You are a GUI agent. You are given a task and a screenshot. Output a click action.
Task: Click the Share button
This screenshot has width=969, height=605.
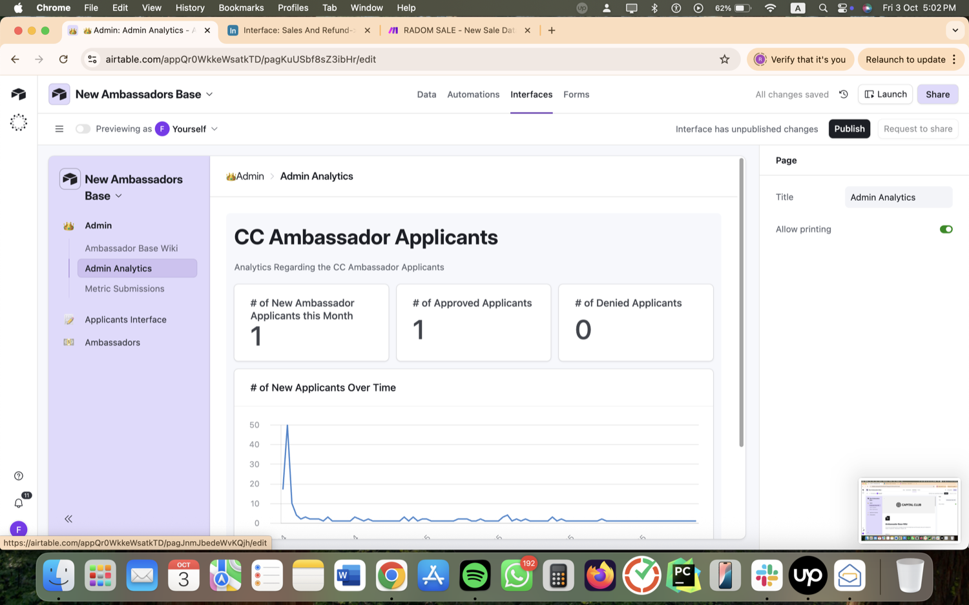click(937, 94)
